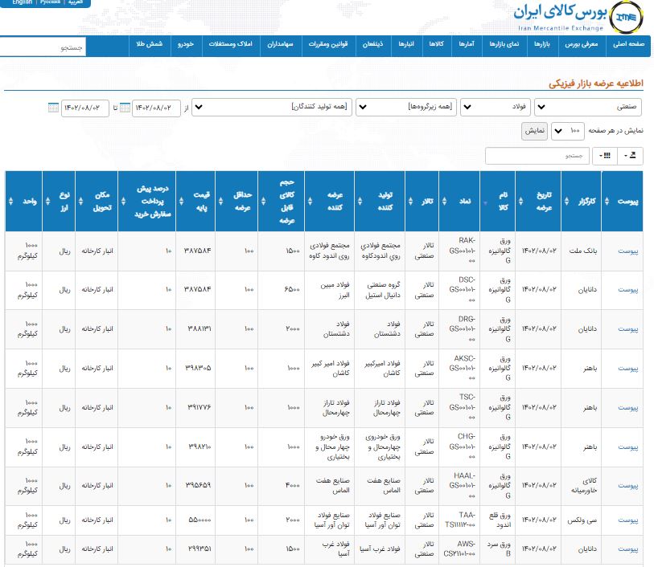
Task: Open سهامداران menu
Action: click(280, 44)
